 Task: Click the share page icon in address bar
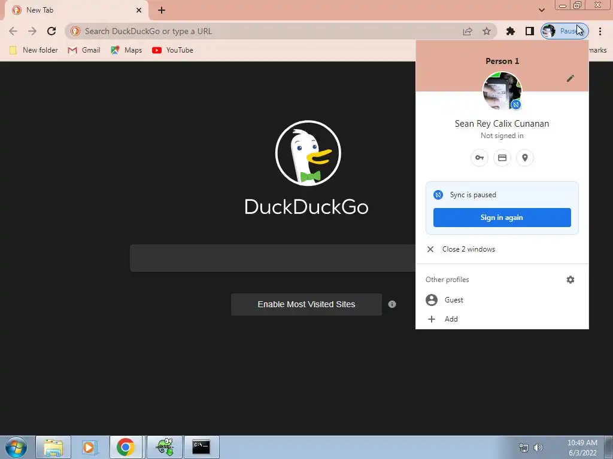point(468,31)
